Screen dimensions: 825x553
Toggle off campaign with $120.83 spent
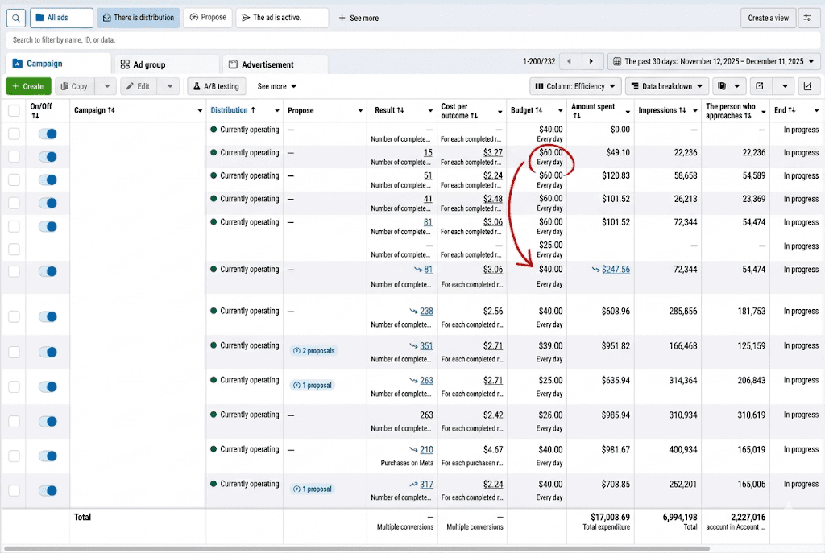pos(48,180)
